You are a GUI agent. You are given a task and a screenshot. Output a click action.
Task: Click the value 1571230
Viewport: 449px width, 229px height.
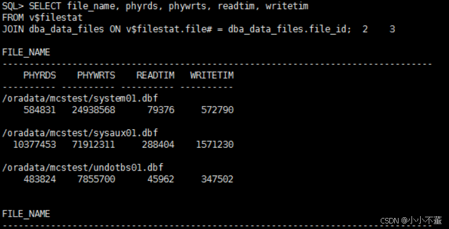click(x=215, y=145)
